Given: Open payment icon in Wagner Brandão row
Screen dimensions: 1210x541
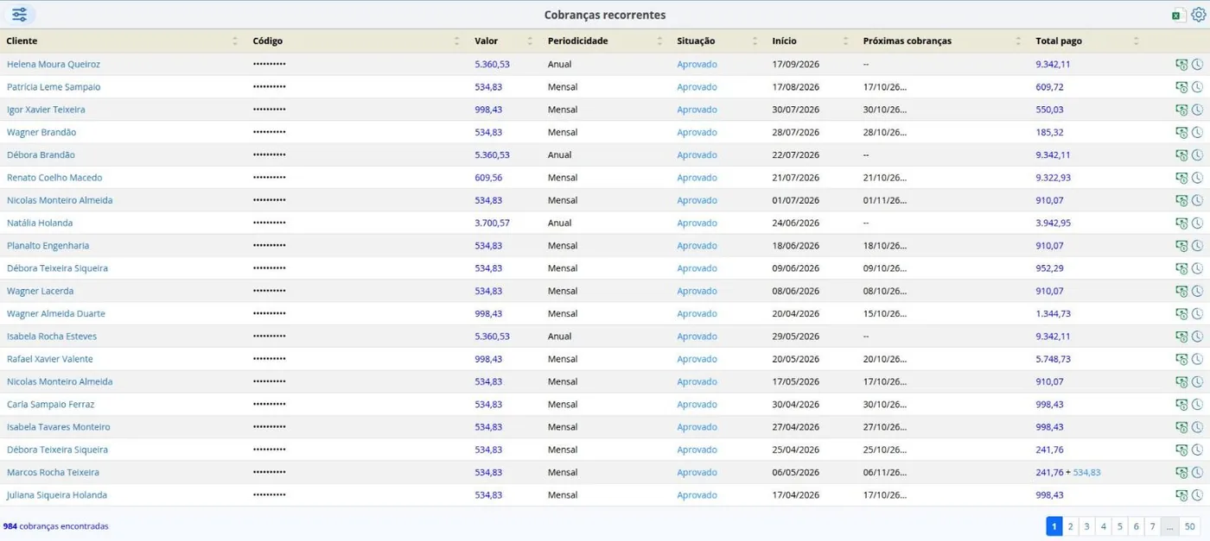Looking at the screenshot, I should coord(1181,133).
